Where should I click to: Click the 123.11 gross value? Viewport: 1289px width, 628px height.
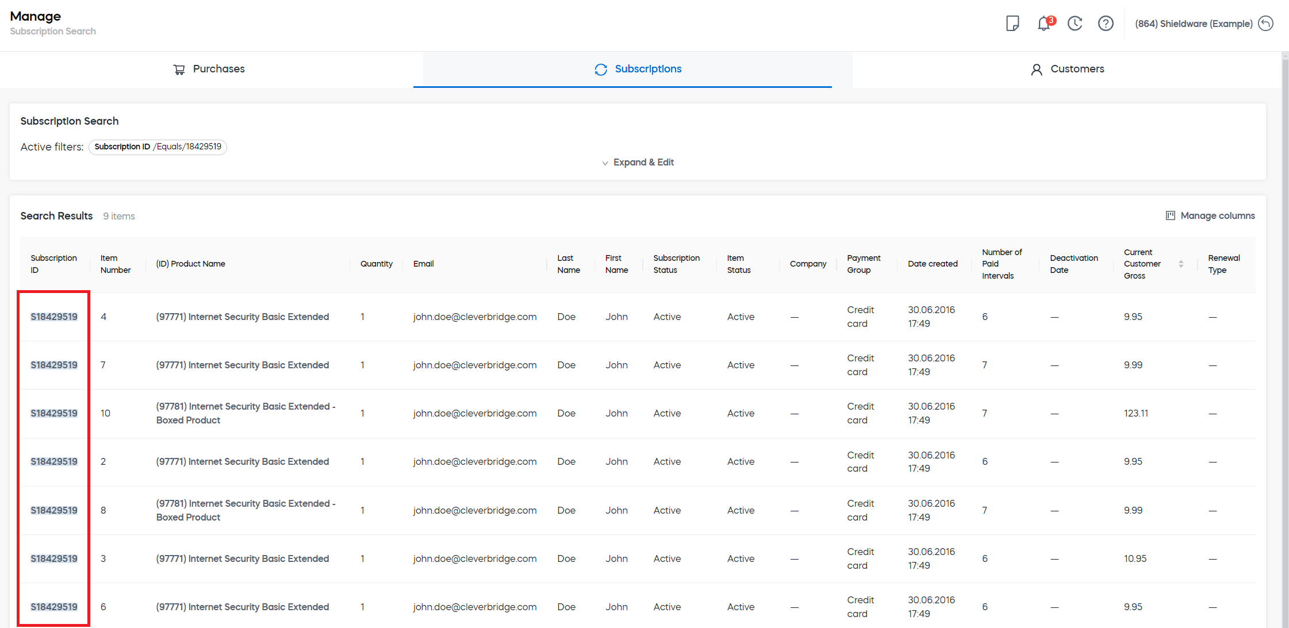1136,413
